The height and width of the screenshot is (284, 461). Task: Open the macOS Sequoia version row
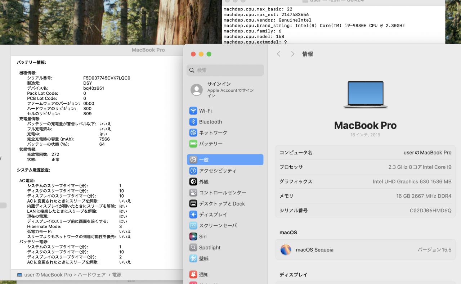pos(365,249)
